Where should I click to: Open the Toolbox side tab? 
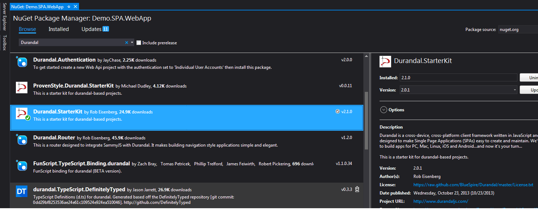click(x=4, y=43)
